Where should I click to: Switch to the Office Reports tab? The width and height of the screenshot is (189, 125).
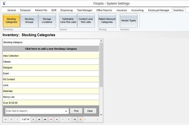tap(104, 10)
